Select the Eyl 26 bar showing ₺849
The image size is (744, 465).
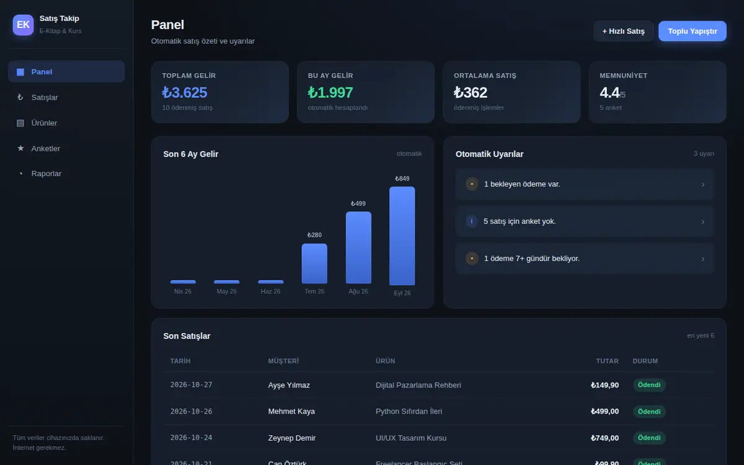[x=402, y=236]
